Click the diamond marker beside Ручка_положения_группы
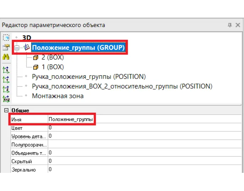 tap(26, 76)
